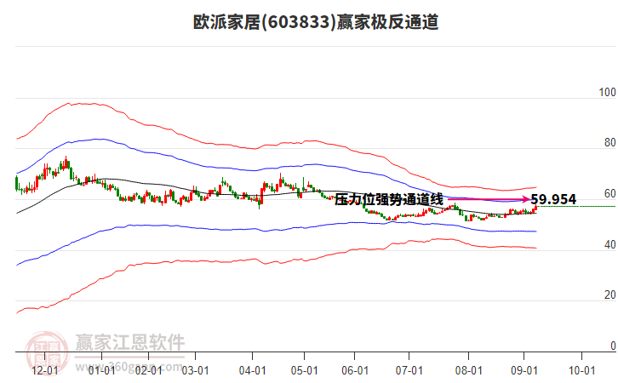Select the 12-01 date axis label
618x383 pixels.
coord(45,370)
